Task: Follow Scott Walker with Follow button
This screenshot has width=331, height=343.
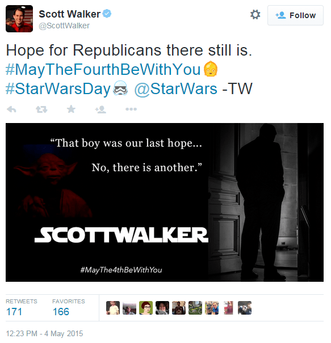Action: tap(295, 15)
